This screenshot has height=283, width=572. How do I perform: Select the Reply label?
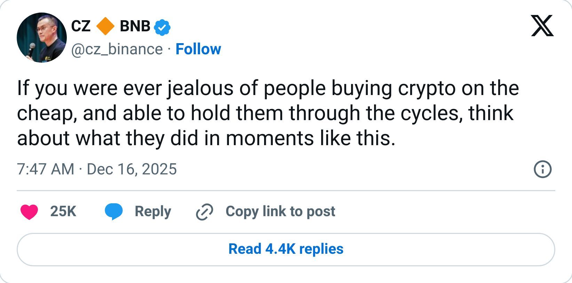(152, 211)
